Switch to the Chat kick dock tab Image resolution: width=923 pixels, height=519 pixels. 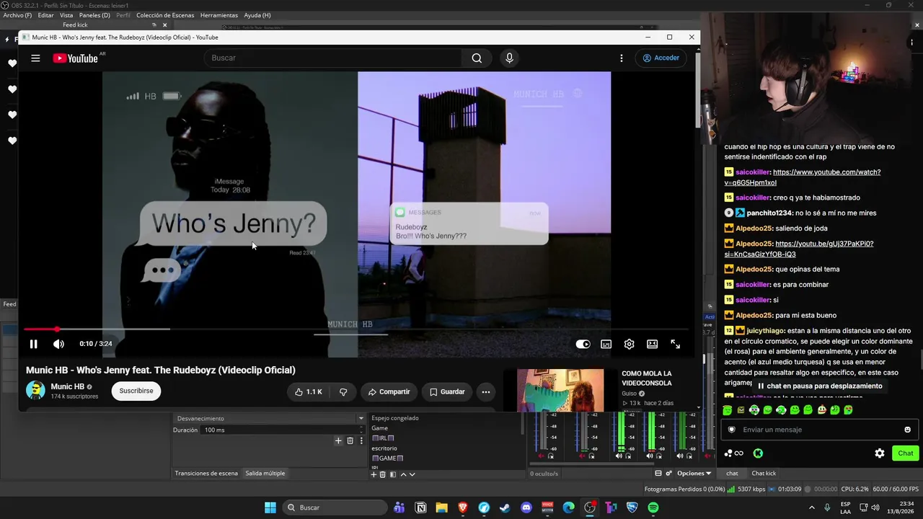(764, 473)
